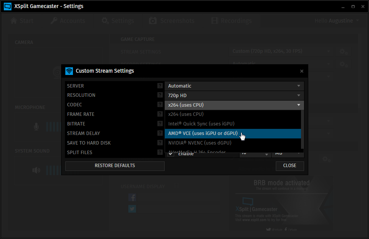This screenshot has width=369, height=239.
Task: Switch to the Start tab
Action: tap(22, 21)
